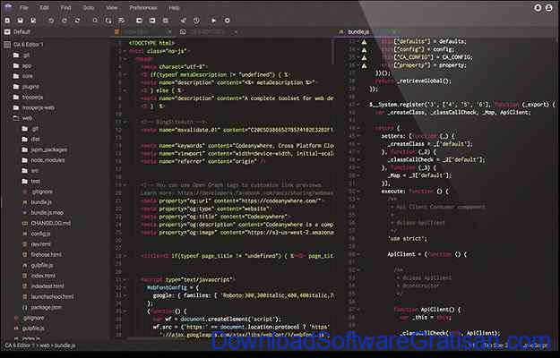Click the Share toolbar icon
The image size is (560, 358).
pyautogui.click(x=183, y=21)
